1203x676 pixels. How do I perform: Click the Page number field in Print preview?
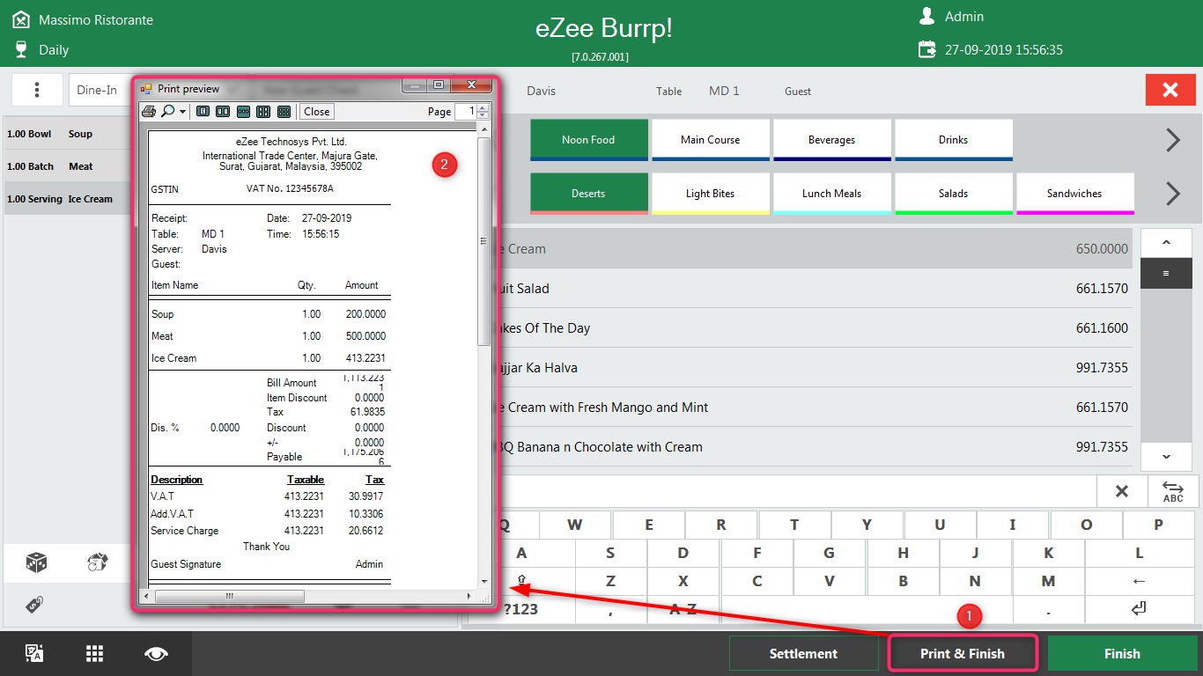click(x=466, y=112)
